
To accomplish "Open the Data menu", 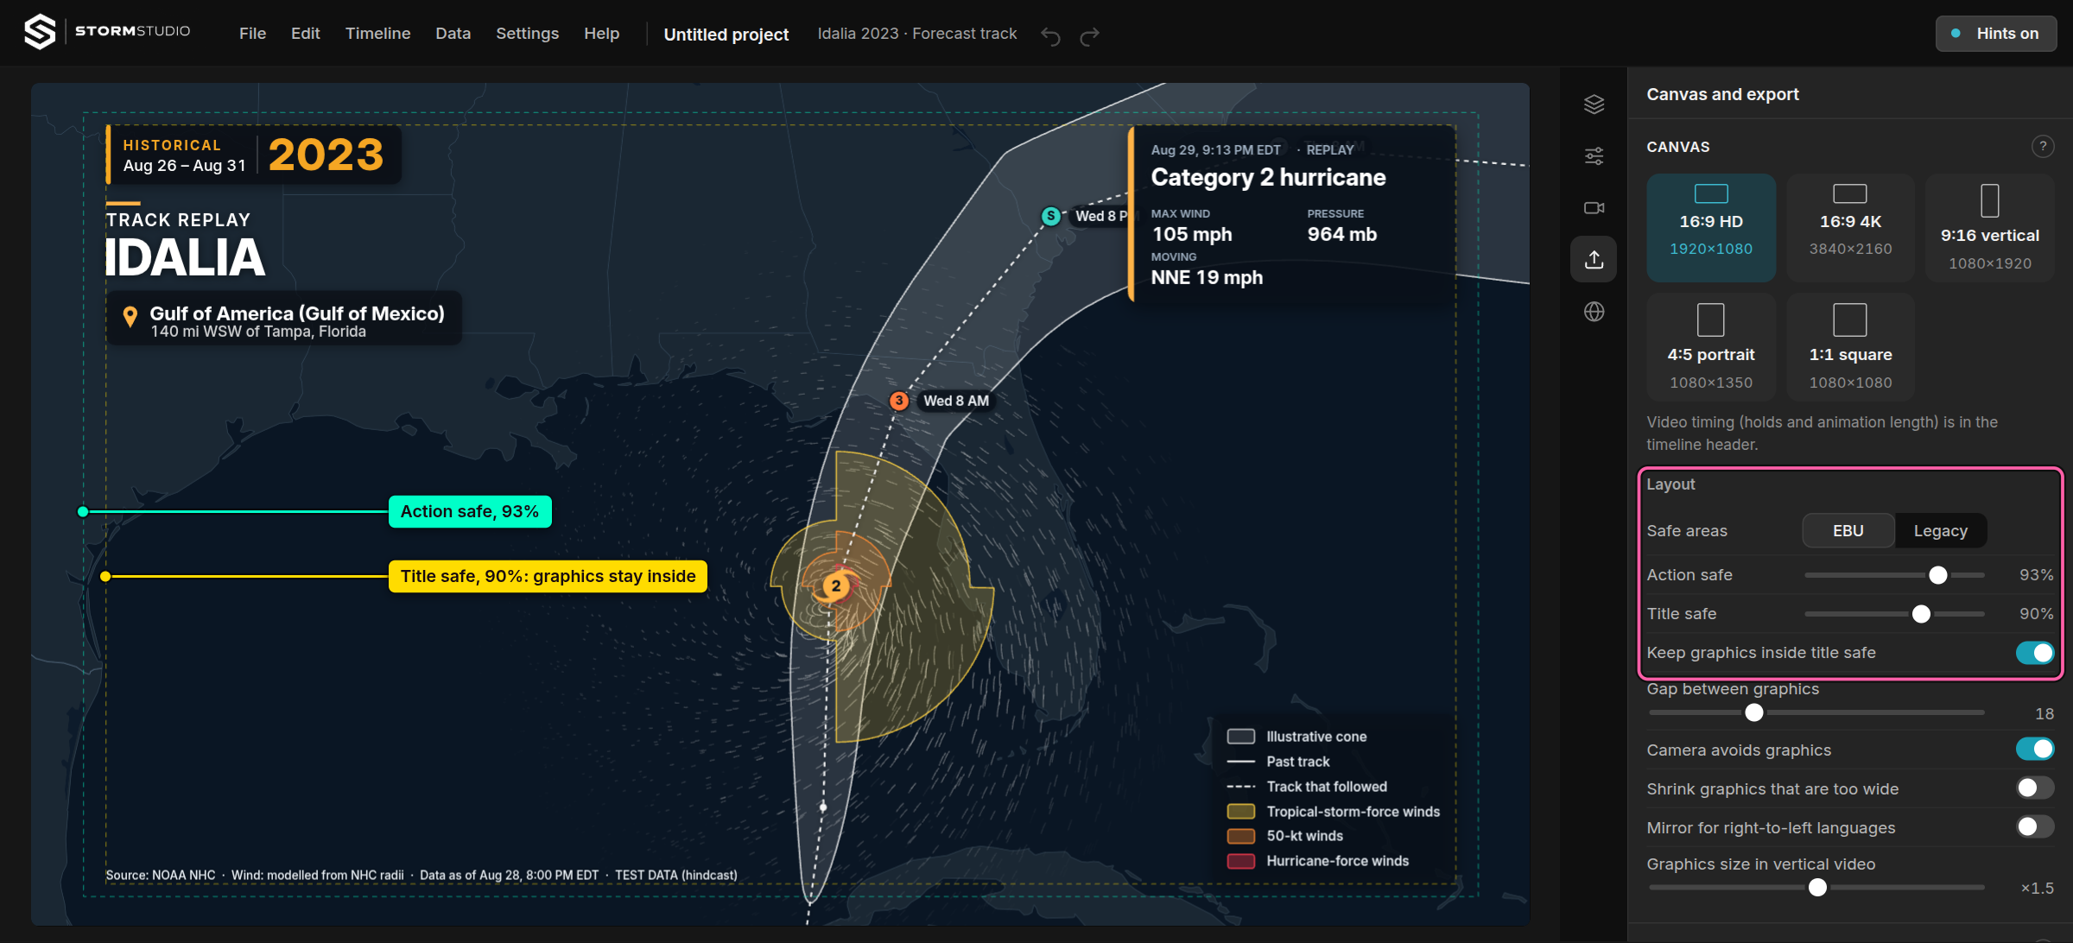I will 453,34.
